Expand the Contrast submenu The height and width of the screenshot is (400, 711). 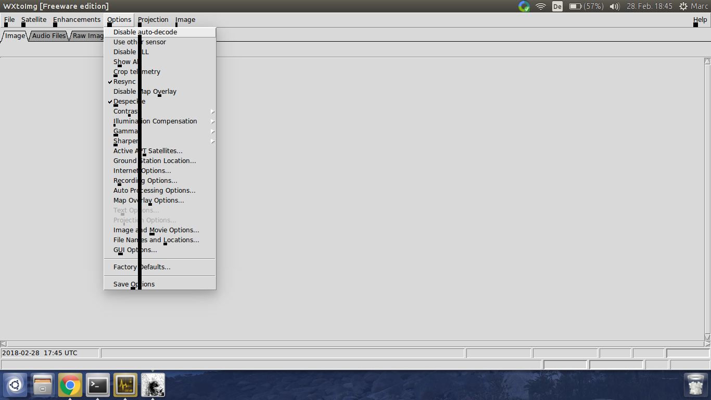pyautogui.click(x=160, y=111)
